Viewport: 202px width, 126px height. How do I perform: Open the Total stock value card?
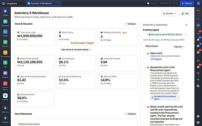(x=34, y=37)
